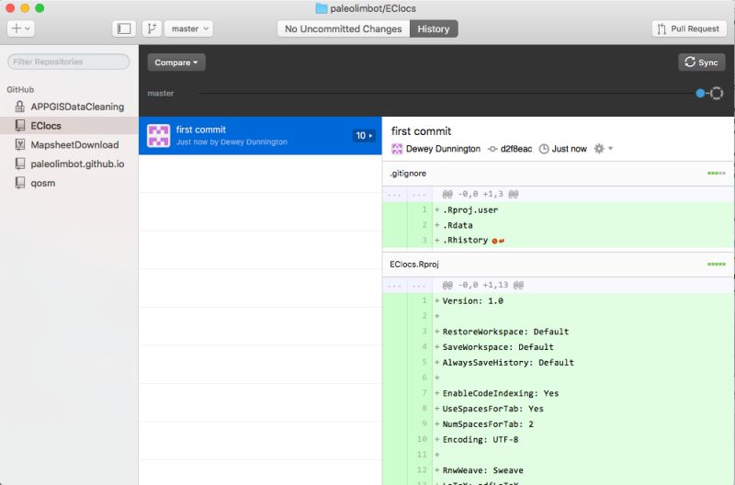Select the paleolimbot.github.io repository

[x=70, y=164]
